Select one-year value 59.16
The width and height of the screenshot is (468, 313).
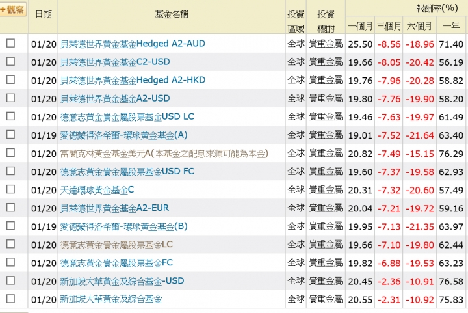451,208
